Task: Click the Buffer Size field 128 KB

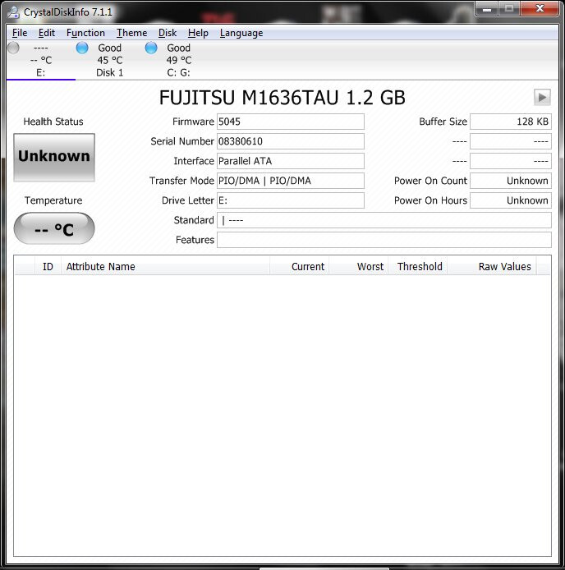Action: coord(511,122)
